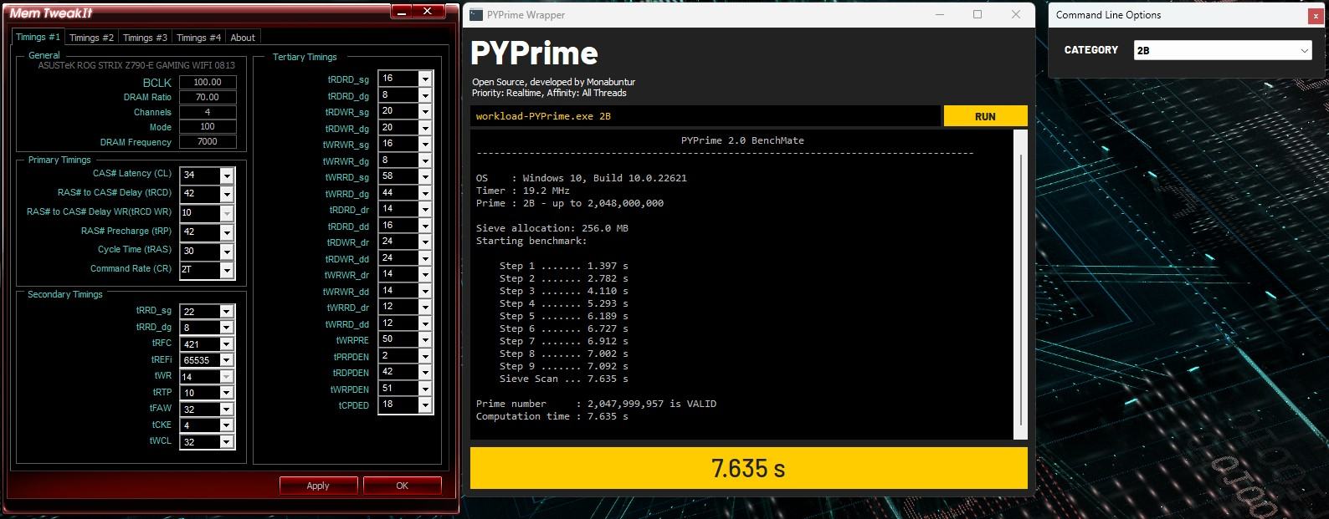This screenshot has height=519, width=1329.
Task: Open the tCKE dropdown
Action: 226,425
